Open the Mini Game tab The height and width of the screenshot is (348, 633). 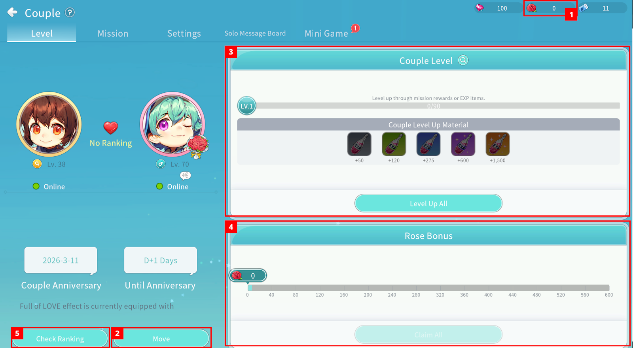coord(326,34)
